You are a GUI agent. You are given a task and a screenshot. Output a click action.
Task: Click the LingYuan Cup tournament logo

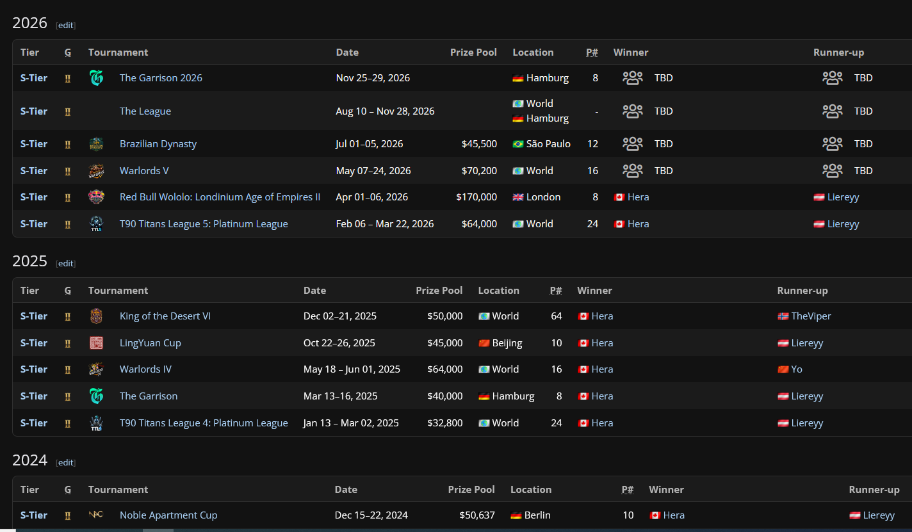(x=96, y=343)
